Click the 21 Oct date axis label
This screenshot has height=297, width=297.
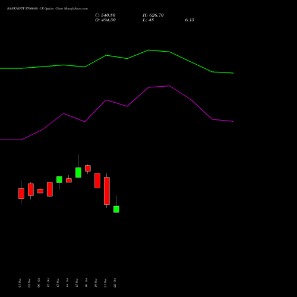click(105, 283)
